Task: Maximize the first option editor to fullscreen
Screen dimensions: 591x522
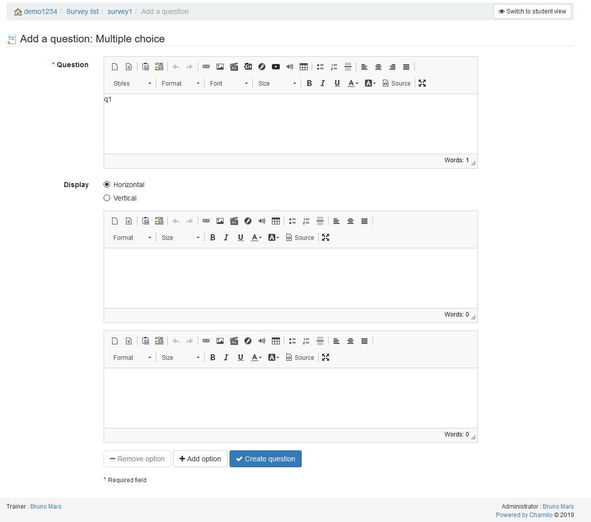Action: coord(325,237)
